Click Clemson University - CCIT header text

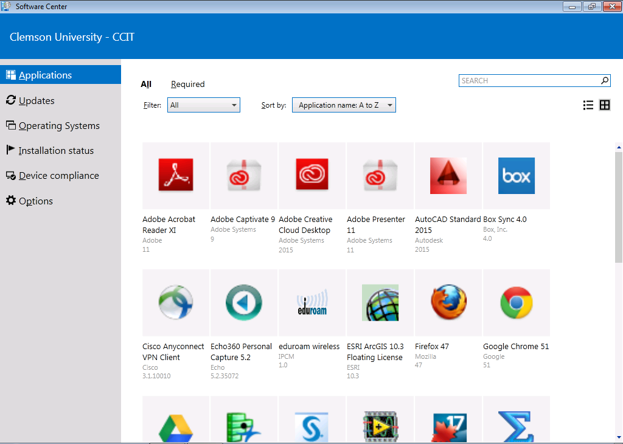tap(72, 37)
